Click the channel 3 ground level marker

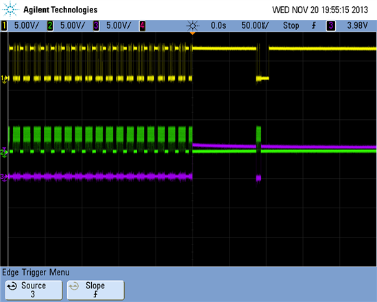click(4, 177)
